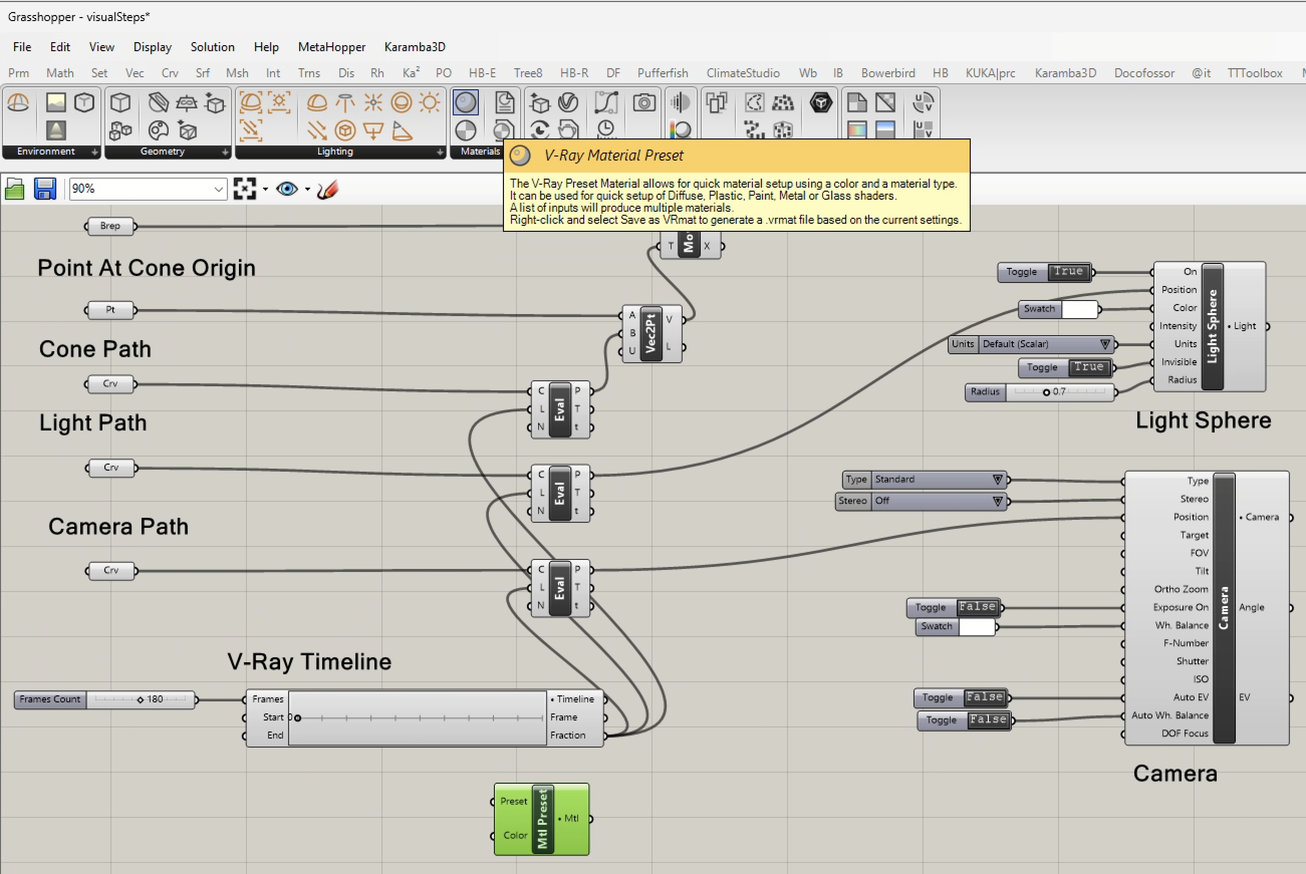Select the omni light starburst icon
Screen dimensions: 1306x874
[373, 102]
